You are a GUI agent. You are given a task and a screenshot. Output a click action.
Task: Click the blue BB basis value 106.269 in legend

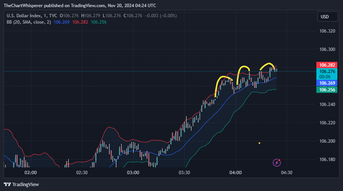click(x=62, y=22)
